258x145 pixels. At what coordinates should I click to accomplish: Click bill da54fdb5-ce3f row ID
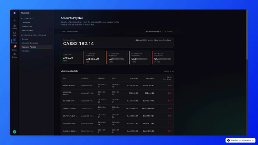(69, 101)
